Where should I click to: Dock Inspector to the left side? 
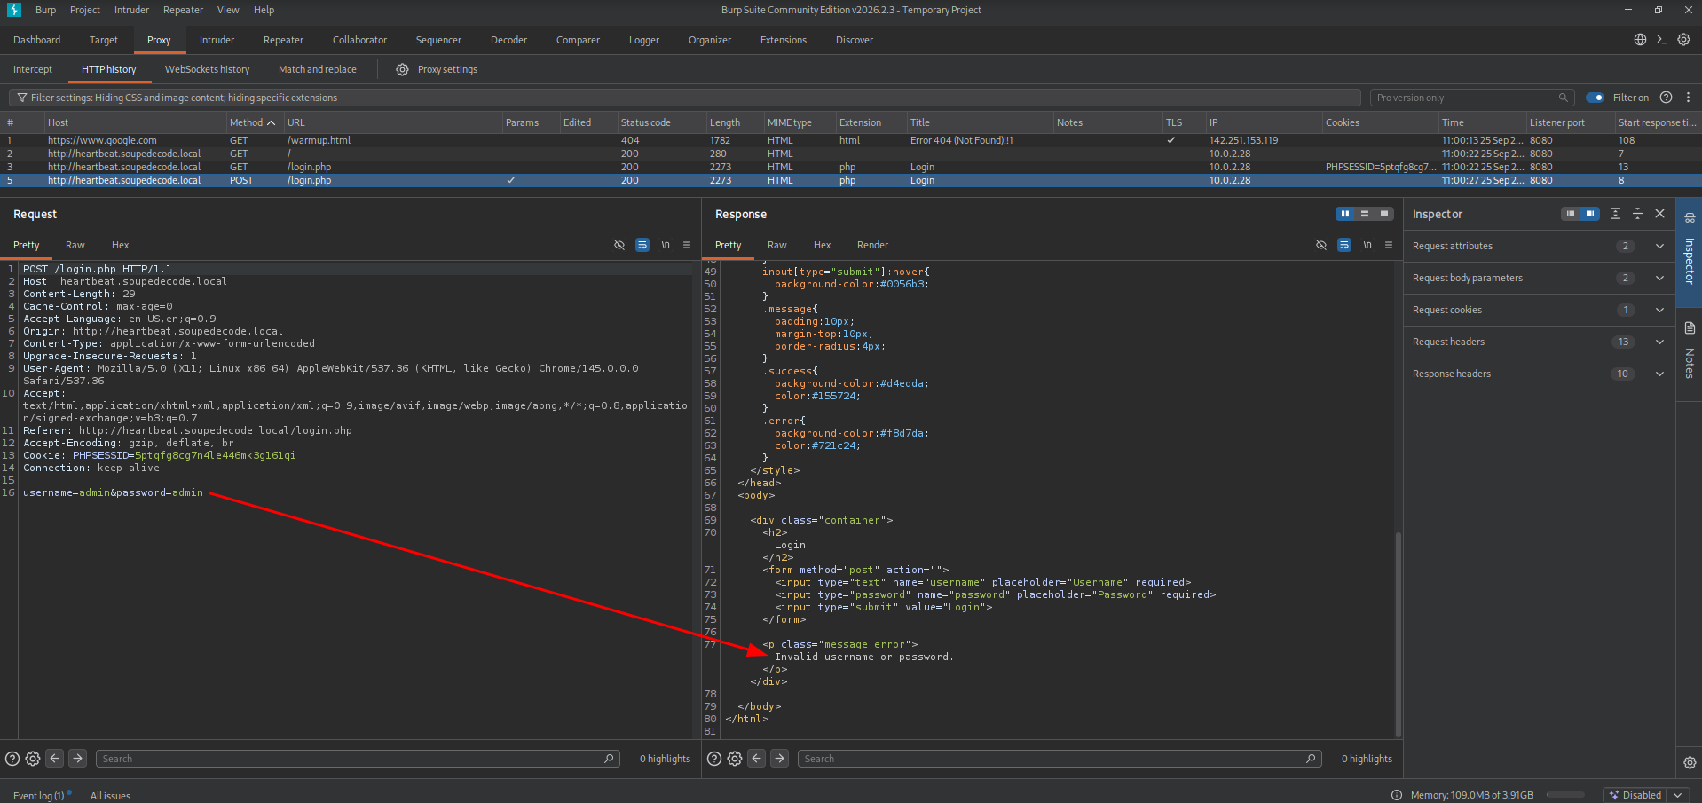1571,214
